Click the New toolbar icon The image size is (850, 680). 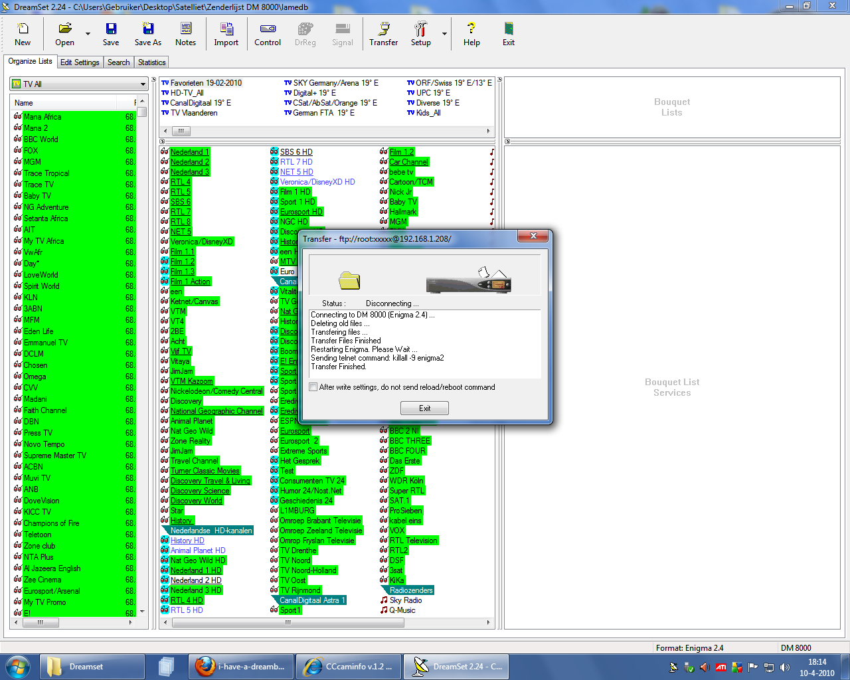pos(23,34)
